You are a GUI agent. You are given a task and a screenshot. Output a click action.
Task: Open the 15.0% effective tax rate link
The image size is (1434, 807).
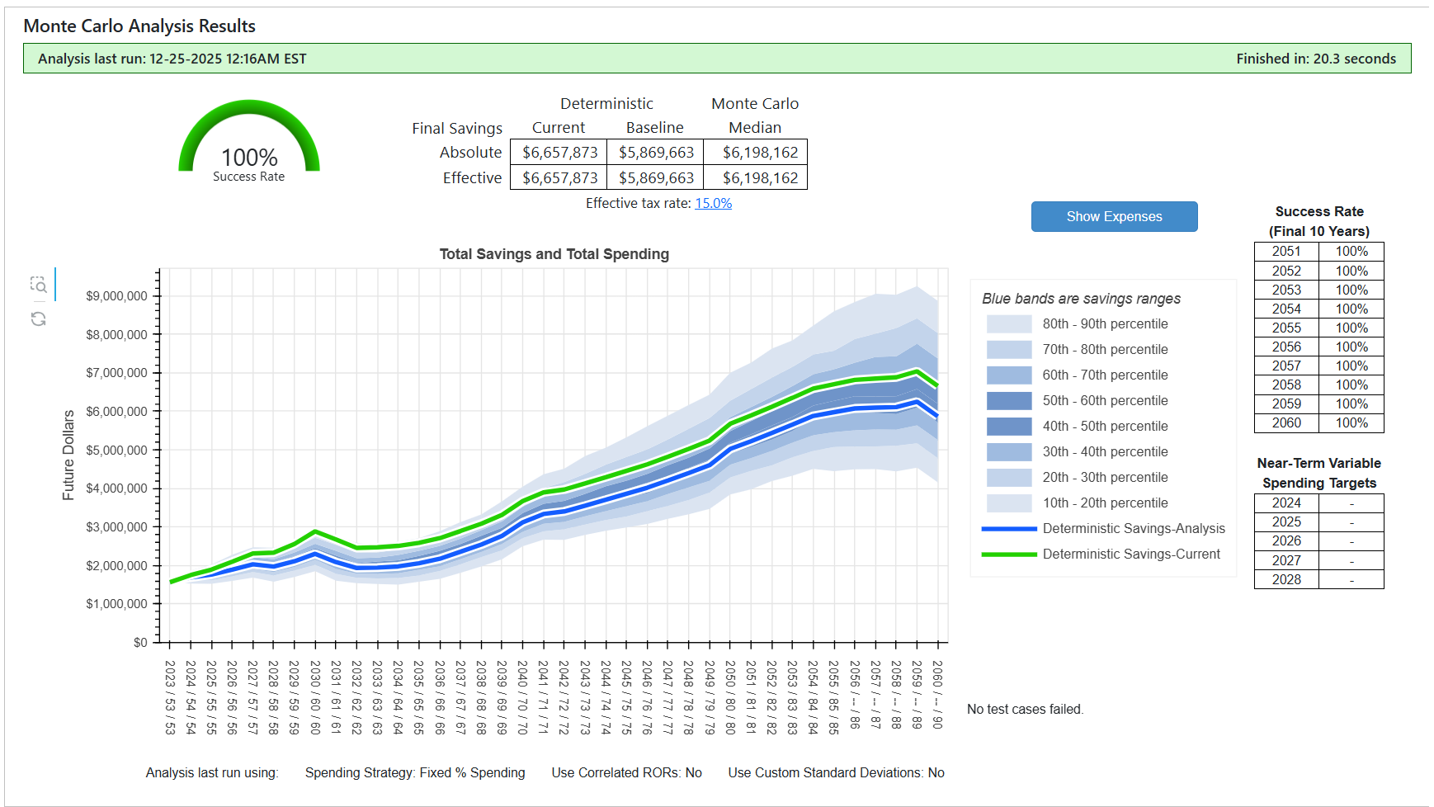click(x=713, y=204)
